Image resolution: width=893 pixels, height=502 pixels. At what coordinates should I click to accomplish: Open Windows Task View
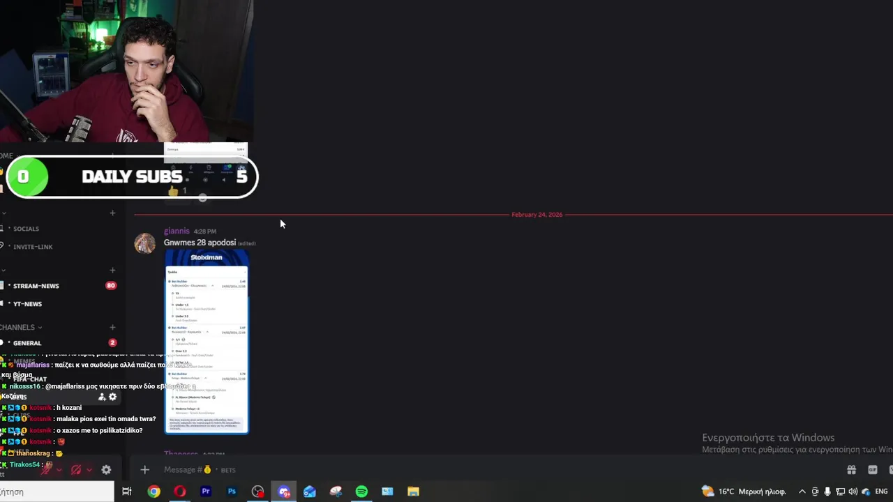coord(127,492)
